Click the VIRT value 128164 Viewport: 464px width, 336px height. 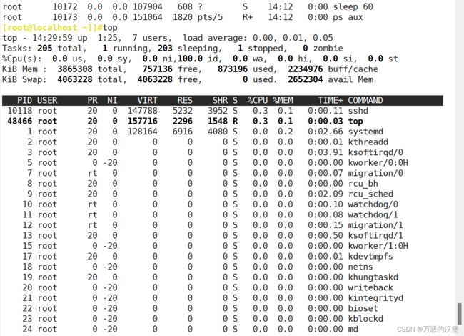pyautogui.click(x=143, y=132)
